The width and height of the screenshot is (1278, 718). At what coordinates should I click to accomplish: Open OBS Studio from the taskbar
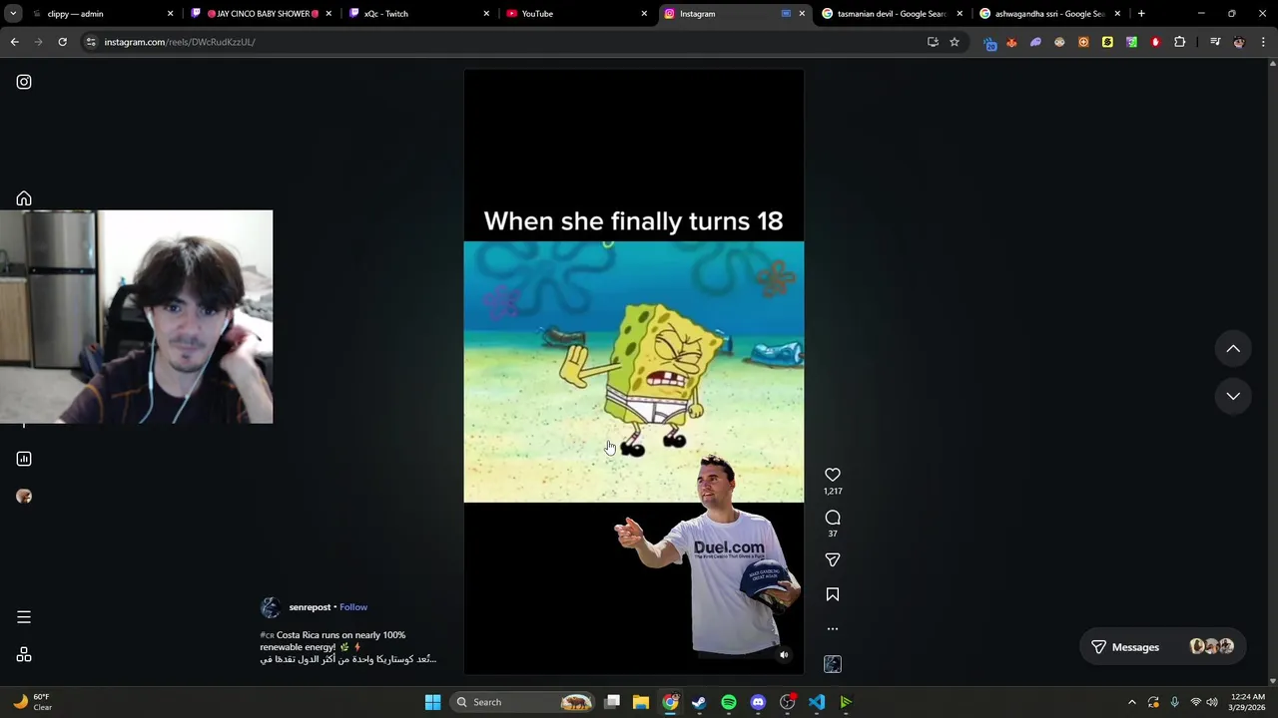(x=788, y=702)
